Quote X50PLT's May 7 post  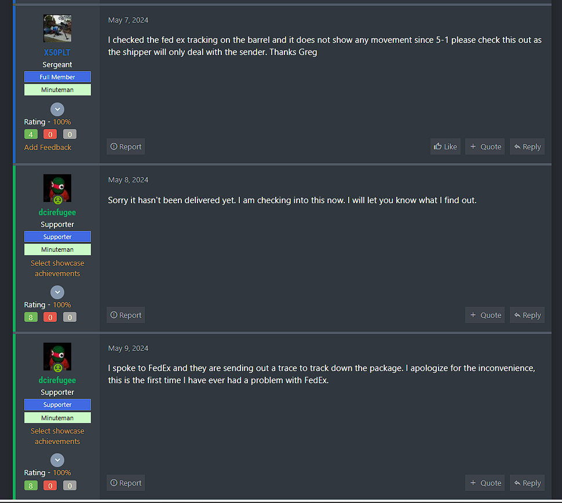pos(485,147)
